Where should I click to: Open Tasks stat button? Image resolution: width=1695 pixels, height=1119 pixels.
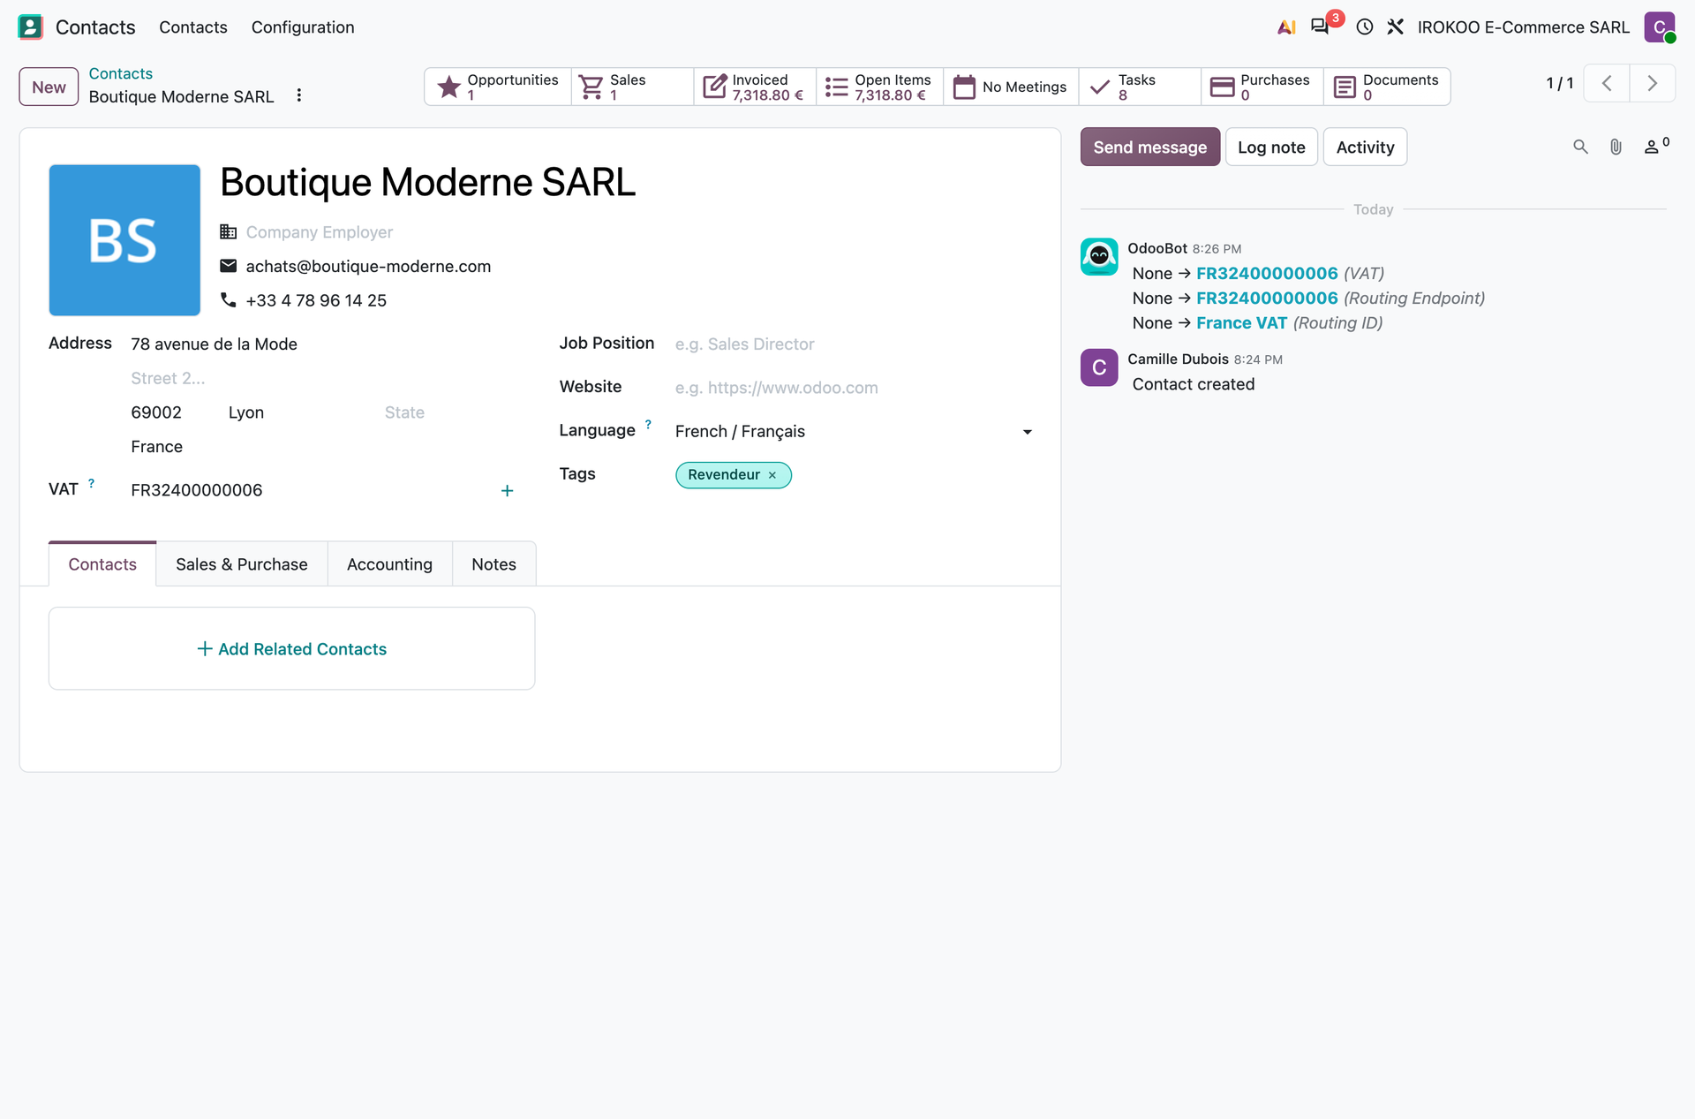[x=1140, y=87]
